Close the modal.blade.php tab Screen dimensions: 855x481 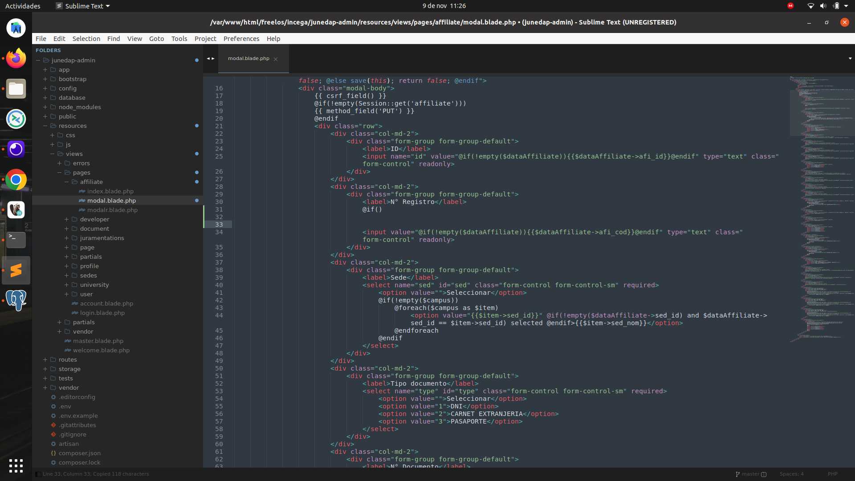[x=276, y=59]
